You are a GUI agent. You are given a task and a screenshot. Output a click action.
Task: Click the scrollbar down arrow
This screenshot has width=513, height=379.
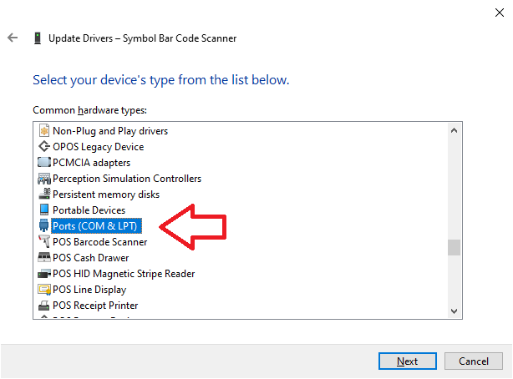point(454,311)
